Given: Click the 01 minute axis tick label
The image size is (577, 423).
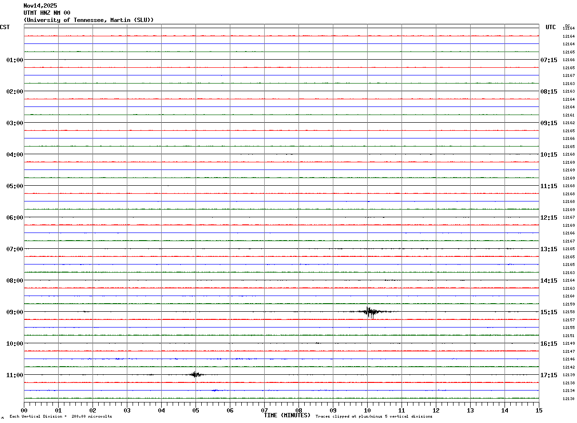Looking at the screenshot, I should pos(59,410).
